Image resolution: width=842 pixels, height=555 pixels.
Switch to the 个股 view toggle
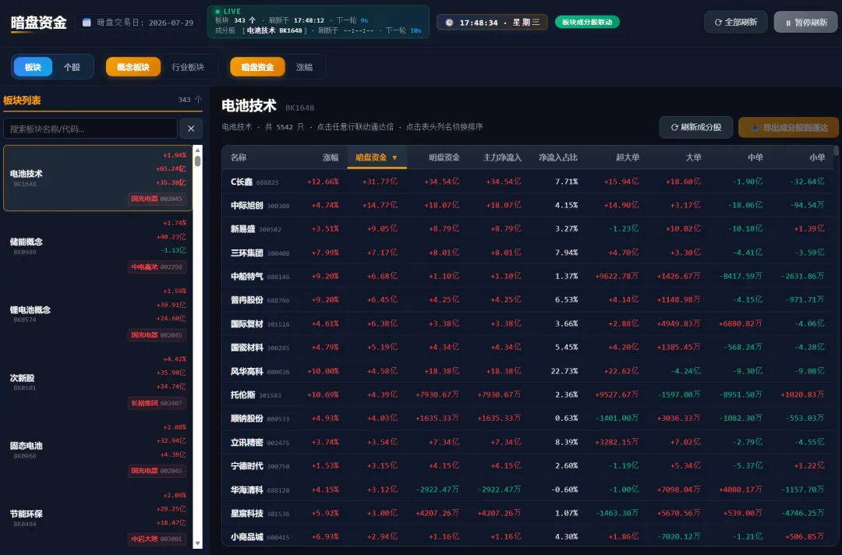72,67
